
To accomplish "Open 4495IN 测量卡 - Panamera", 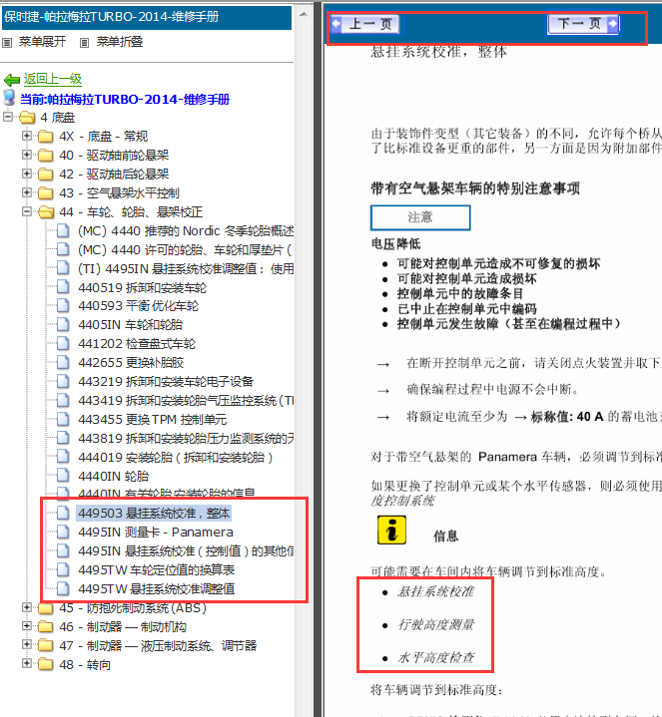I will tap(156, 533).
